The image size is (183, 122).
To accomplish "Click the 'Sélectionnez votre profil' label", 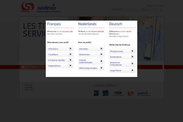I will tap(58, 42).
